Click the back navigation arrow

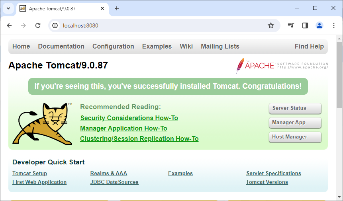coord(9,25)
